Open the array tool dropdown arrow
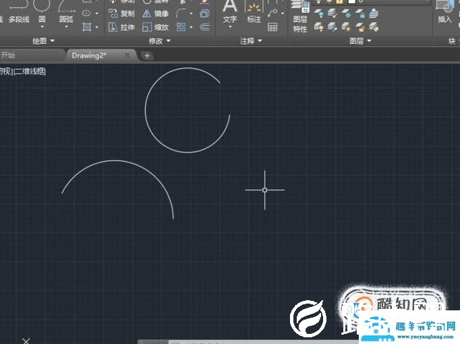460x344 pixels. point(191,28)
